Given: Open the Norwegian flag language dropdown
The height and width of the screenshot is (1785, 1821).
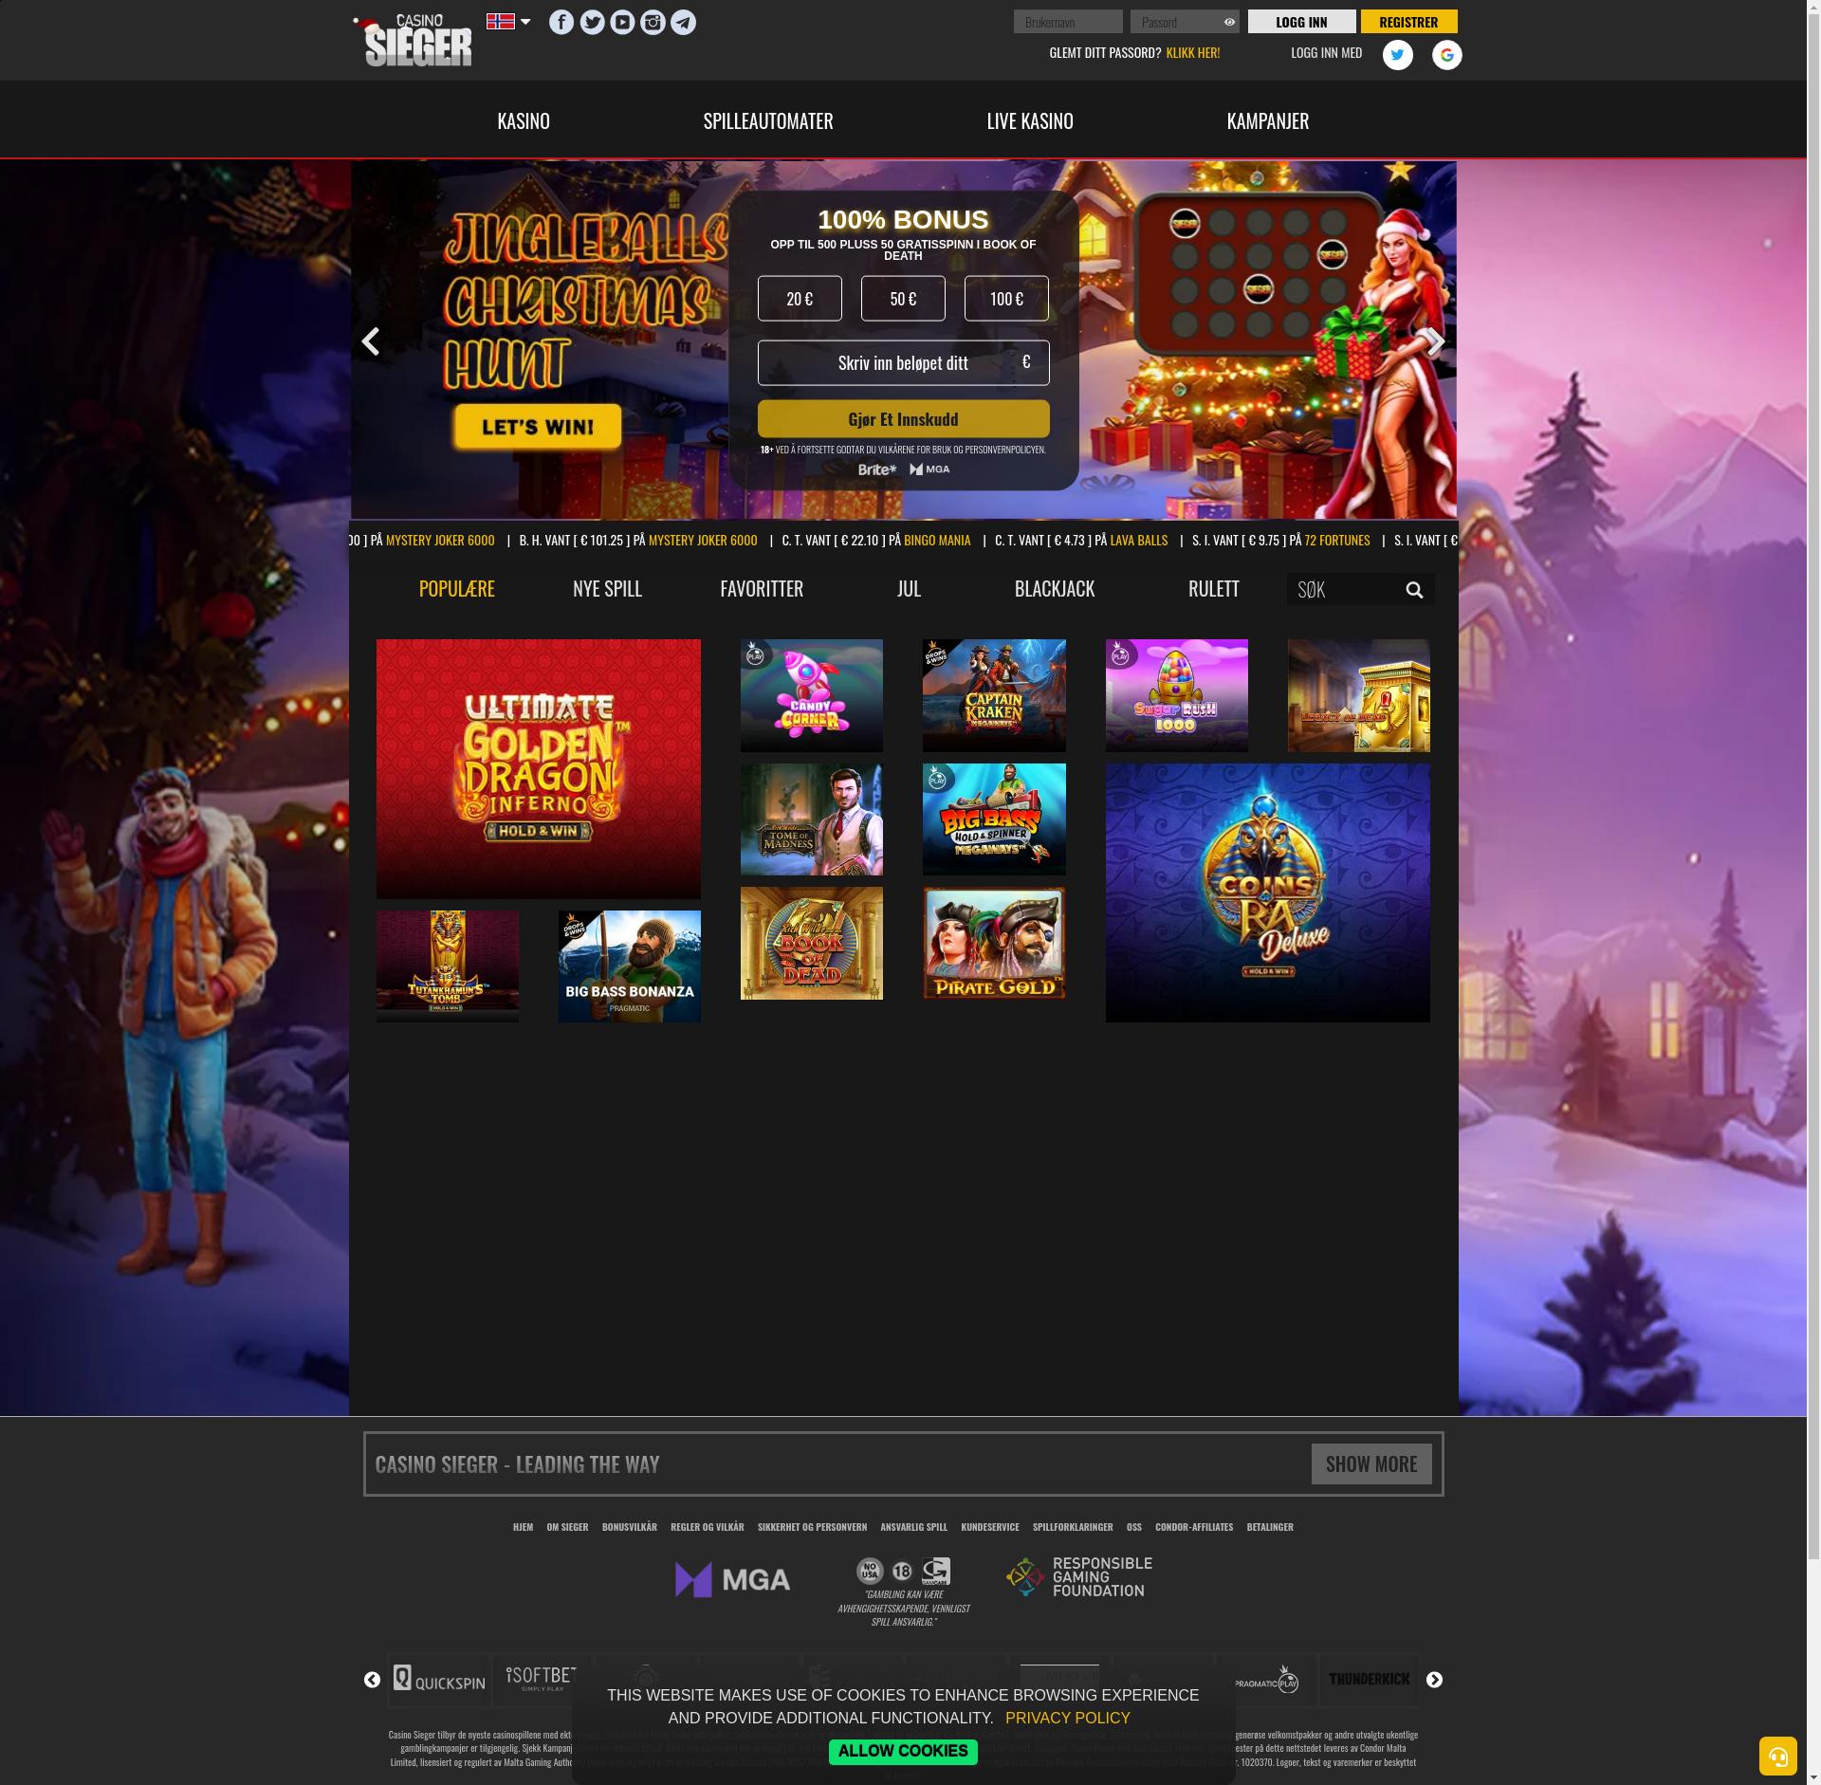Looking at the screenshot, I should (x=508, y=22).
